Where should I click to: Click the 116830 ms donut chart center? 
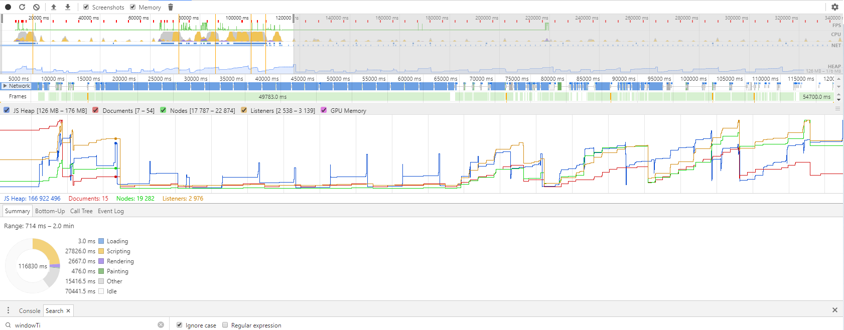[33, 266]
